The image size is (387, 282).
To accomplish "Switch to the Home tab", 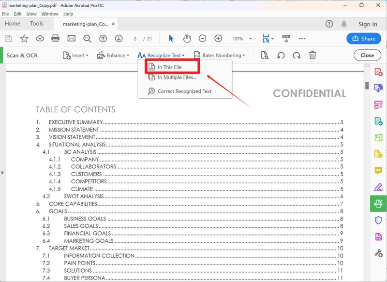I will 13,24.
